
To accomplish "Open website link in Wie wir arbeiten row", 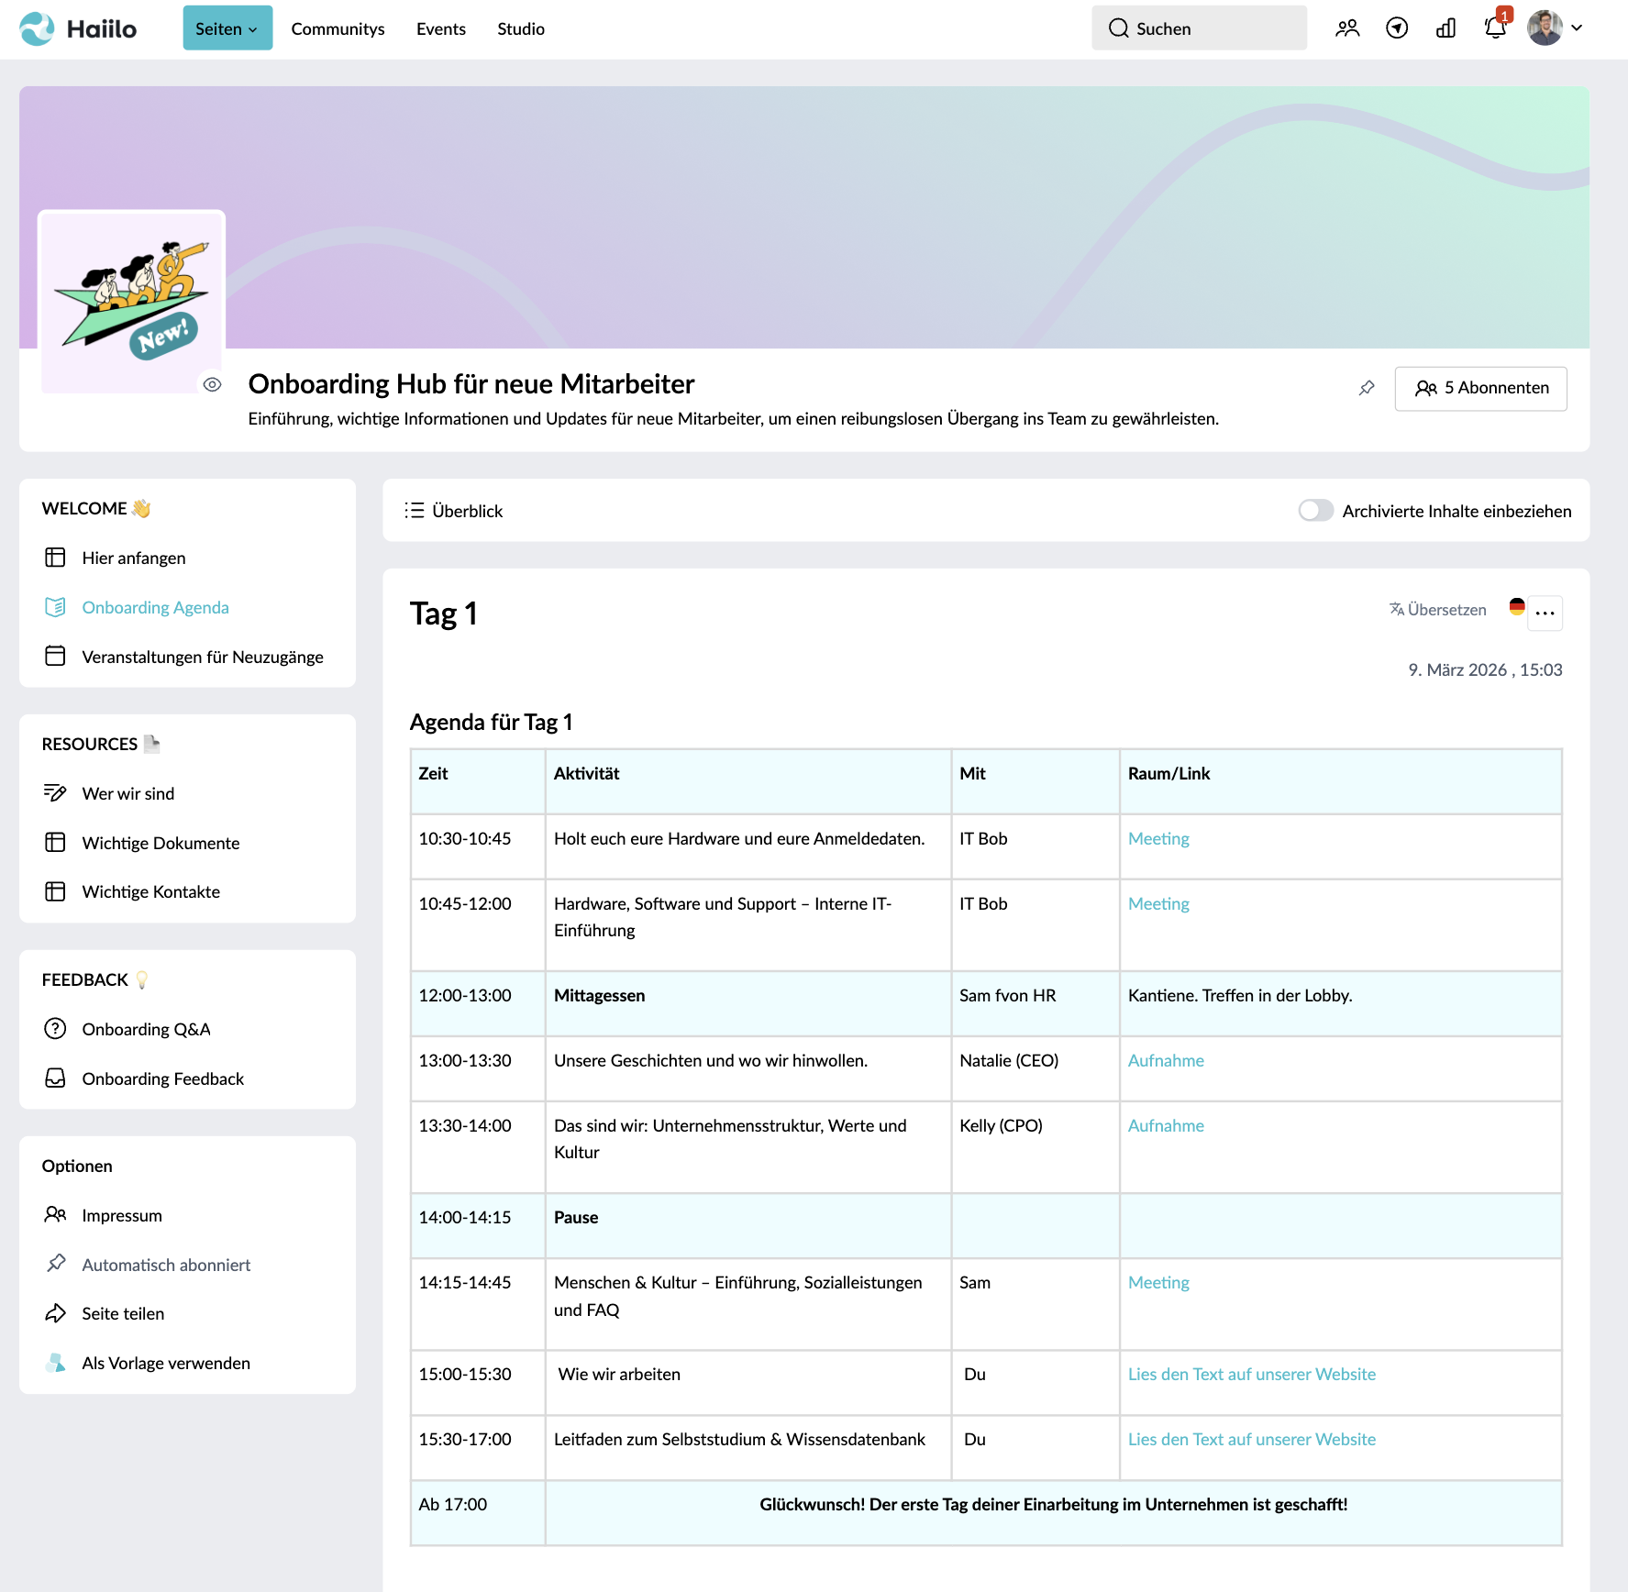I will pyautogui.click(x=1252, y=1374).
